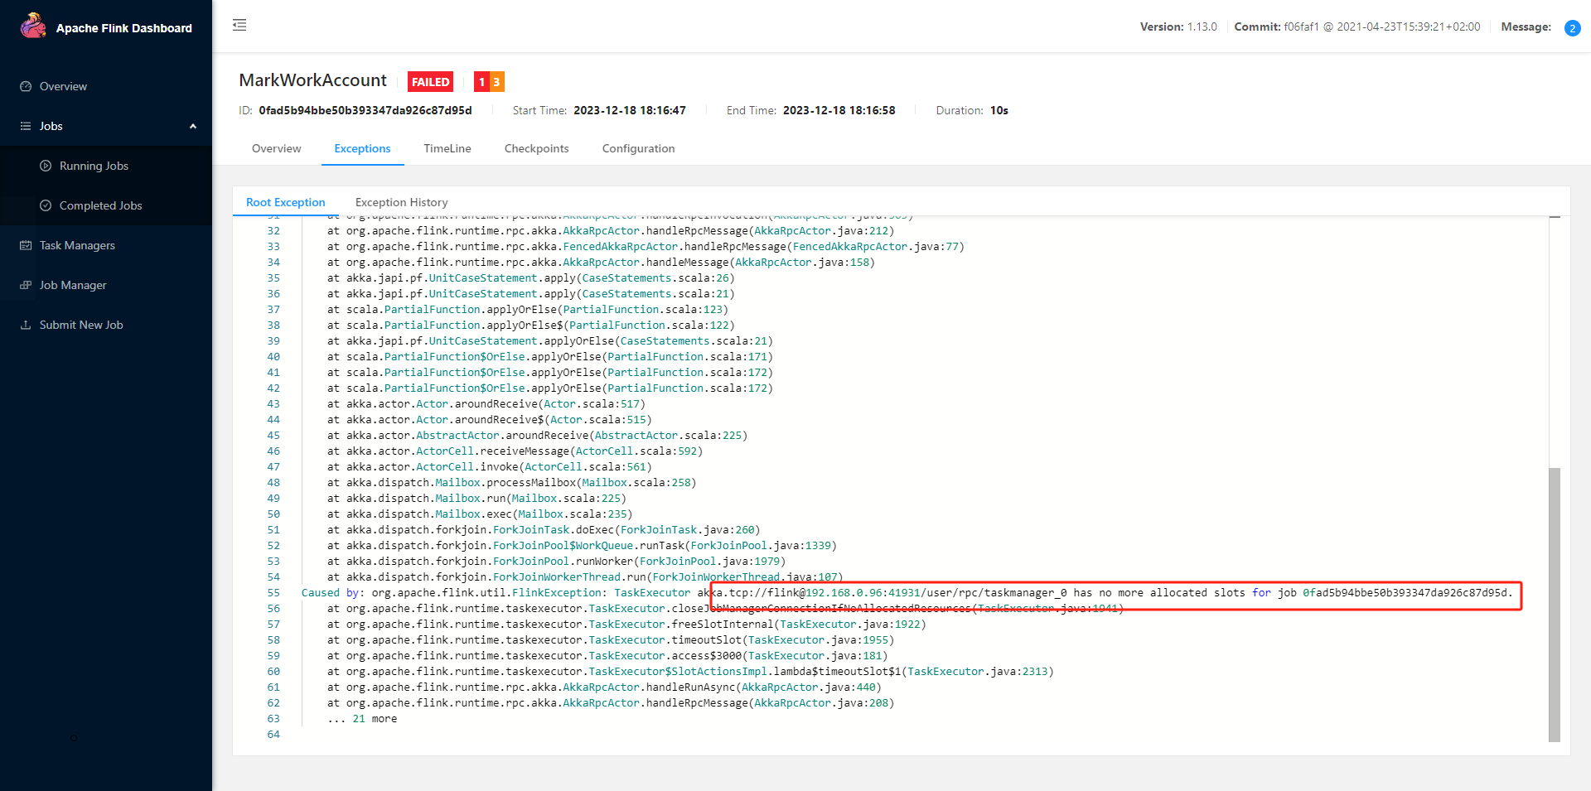Open the Checkpoints tab

536,148
